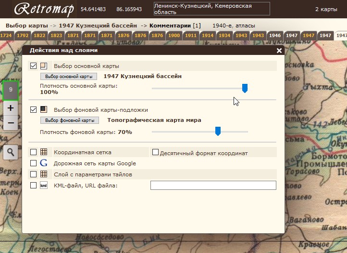
Task: Enable the coordinate grid checkbox
Action: coord(33,152)
